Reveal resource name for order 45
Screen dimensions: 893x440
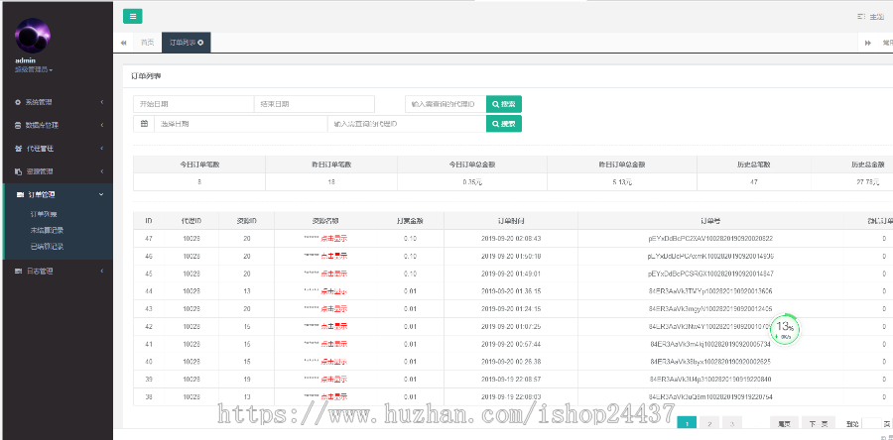pos(333,274)
